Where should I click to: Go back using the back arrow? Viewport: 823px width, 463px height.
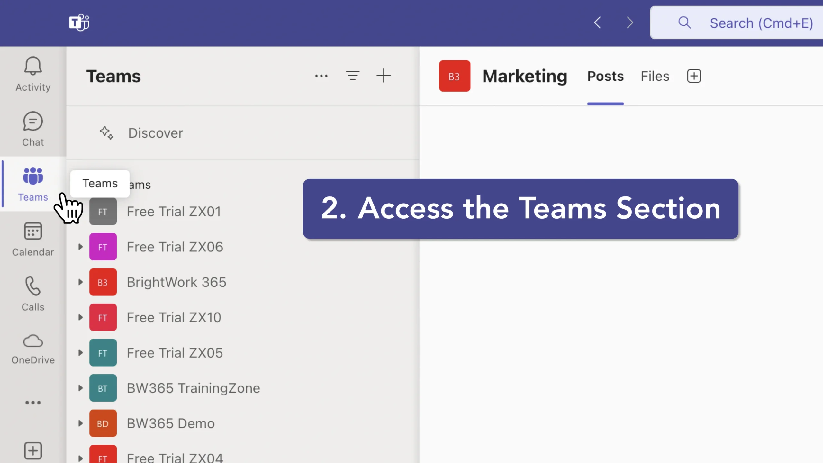(x=598, y=23)
